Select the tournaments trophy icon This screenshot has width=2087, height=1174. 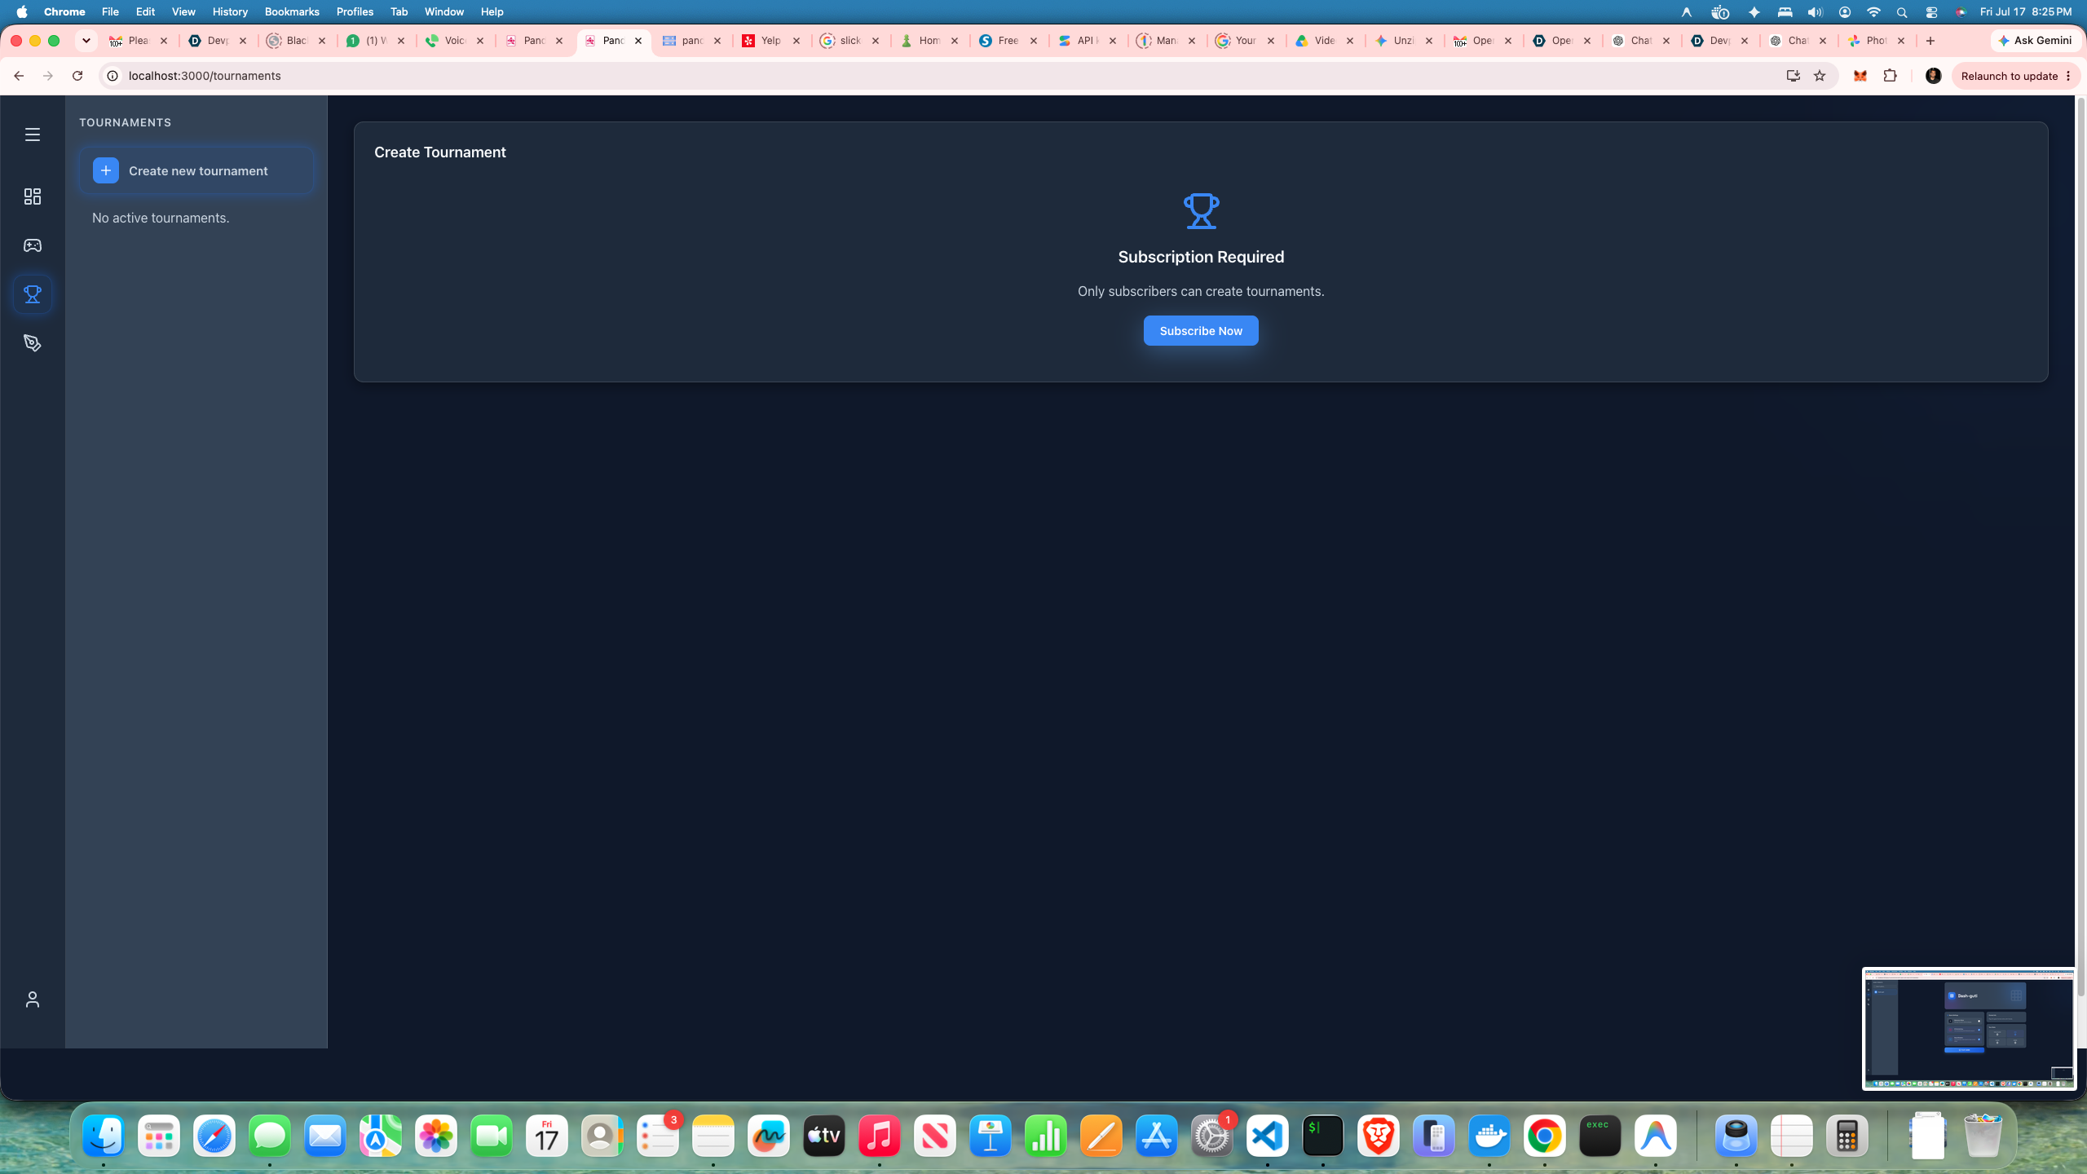(33, 294)
